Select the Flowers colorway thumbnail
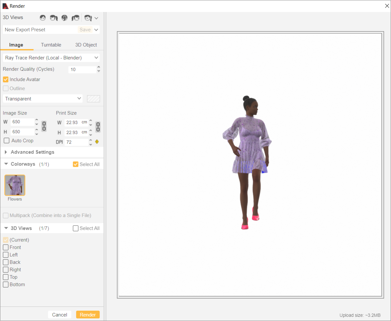Screen dimensions: 391x321 tap(15, 185)
